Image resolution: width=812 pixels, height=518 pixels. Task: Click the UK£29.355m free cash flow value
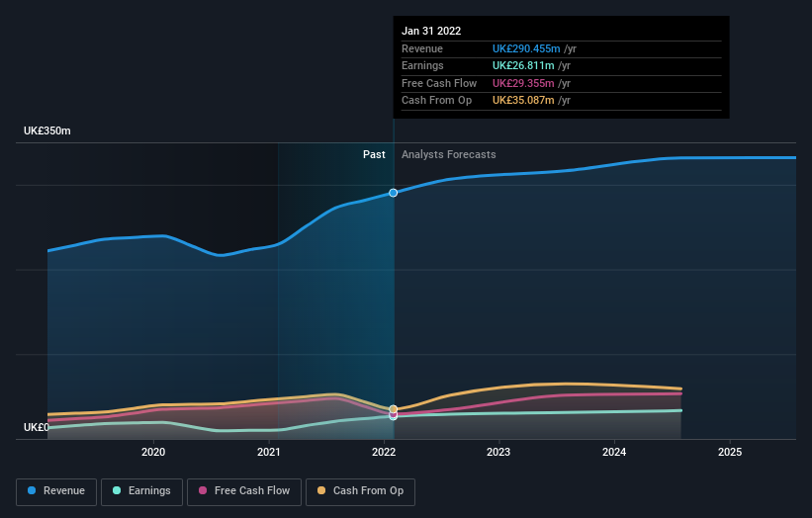coord(523,83)
